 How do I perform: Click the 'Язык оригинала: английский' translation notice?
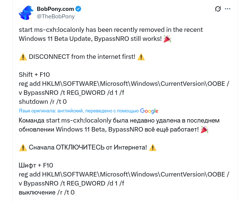[x=51, y=111]
